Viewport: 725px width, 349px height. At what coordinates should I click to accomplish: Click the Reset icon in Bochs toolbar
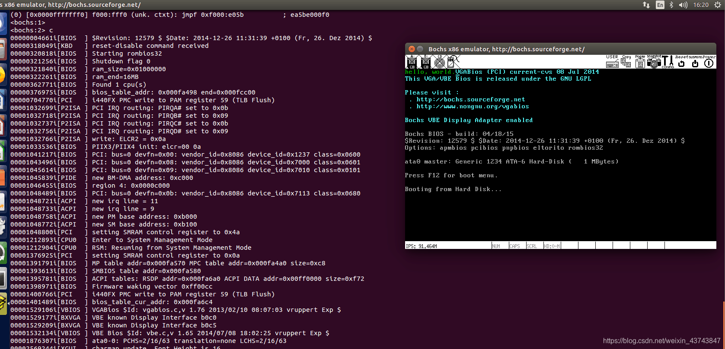[x=681, y=62]
